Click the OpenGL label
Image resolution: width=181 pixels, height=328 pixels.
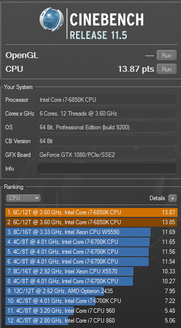click(x=22, y=56)
